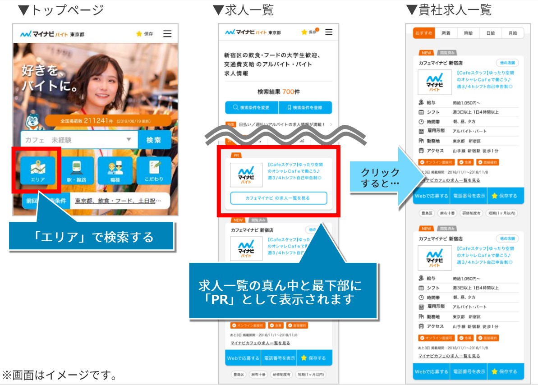Open the カフェ 未経験 keyword dropdown

pyautogui.click(x=79, y=140)
